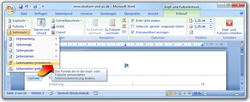Open zoom dialog via 95 %
This screenshot has width=250, height=102.
(x=197, y=93)
